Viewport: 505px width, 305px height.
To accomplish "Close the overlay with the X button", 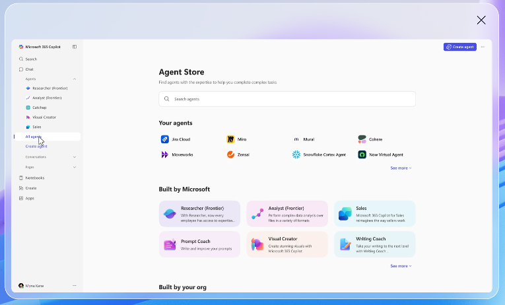I will coord(481,20).
